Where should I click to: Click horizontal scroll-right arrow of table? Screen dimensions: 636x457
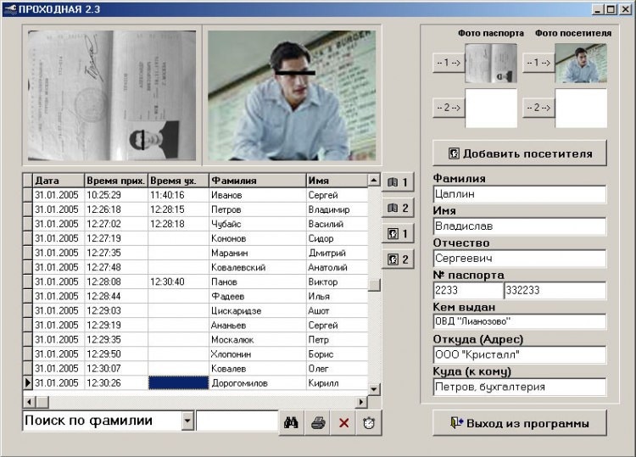pyautogui.click(x=361, y=402)
